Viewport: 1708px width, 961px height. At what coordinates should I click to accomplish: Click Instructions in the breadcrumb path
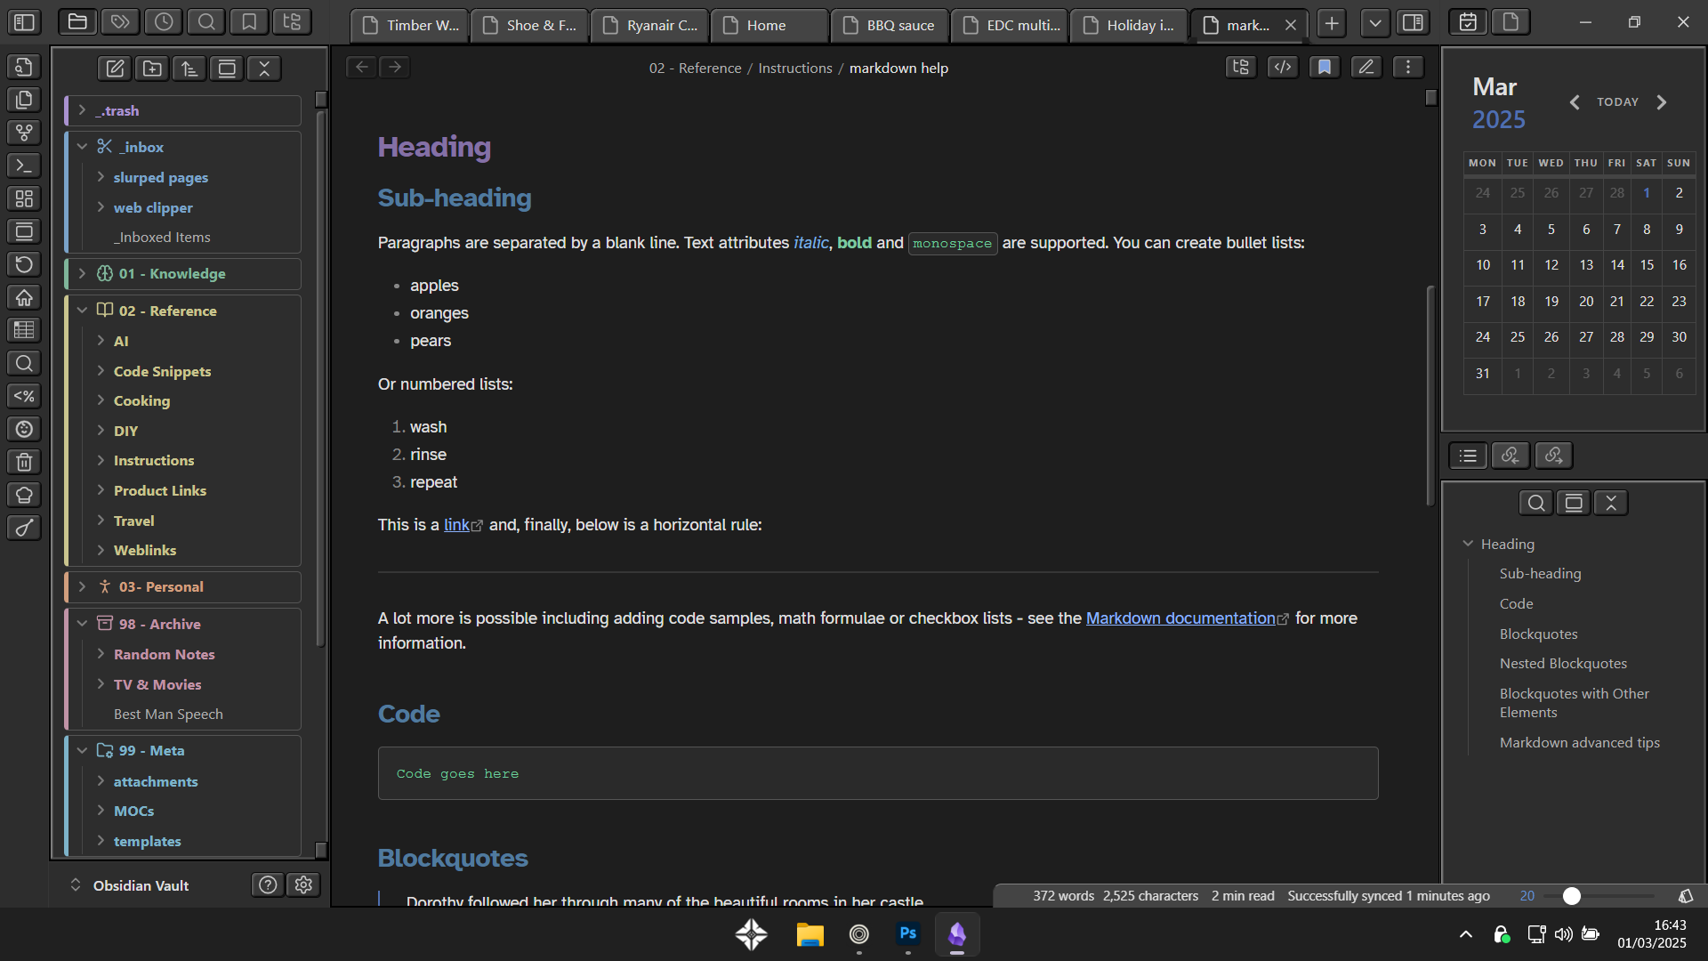pos(795,68)
